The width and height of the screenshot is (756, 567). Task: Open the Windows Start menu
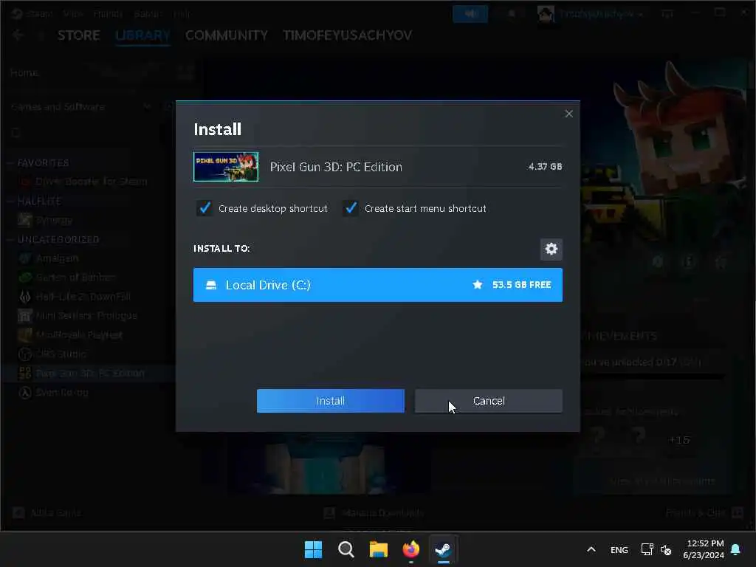313,549
